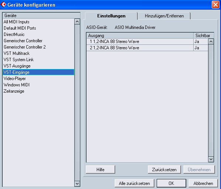Toggle Sichtbar for first INCA 88 row
The image size is (221, 189).
click(201, 42)
